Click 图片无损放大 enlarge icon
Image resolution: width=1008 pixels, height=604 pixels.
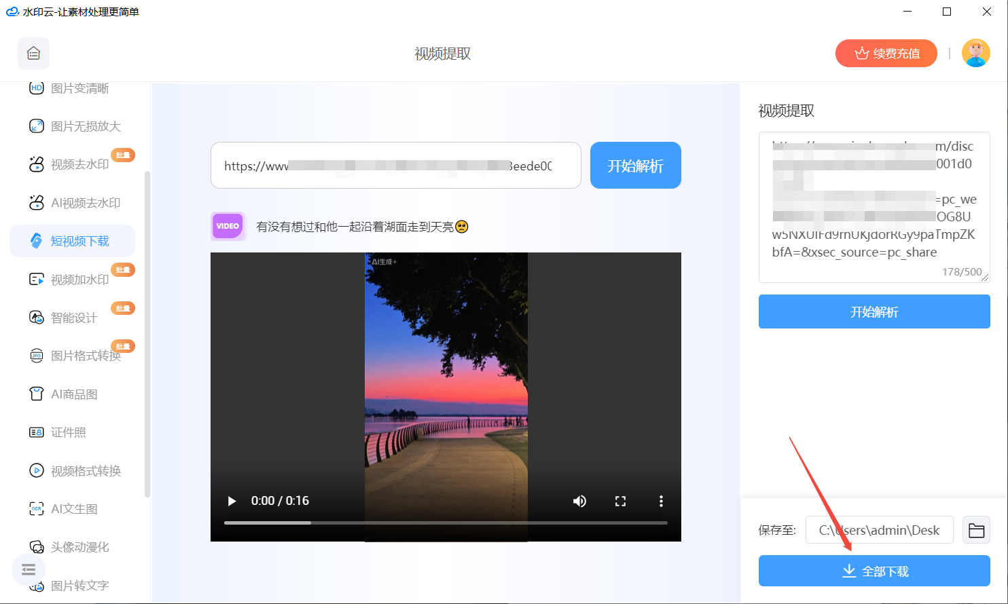37,126
